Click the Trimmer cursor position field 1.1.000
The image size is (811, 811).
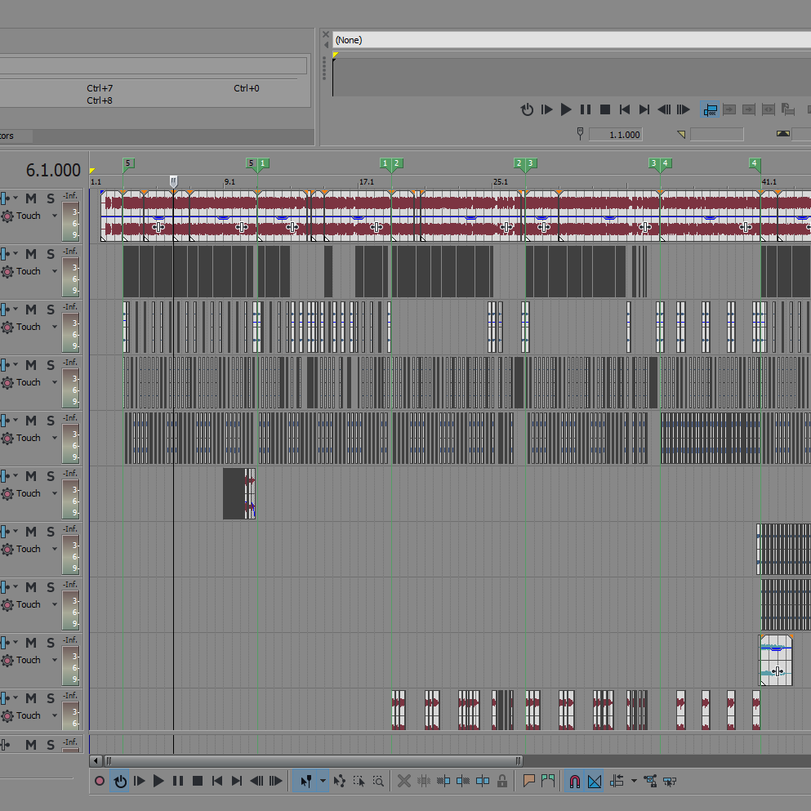click(616, 135)
